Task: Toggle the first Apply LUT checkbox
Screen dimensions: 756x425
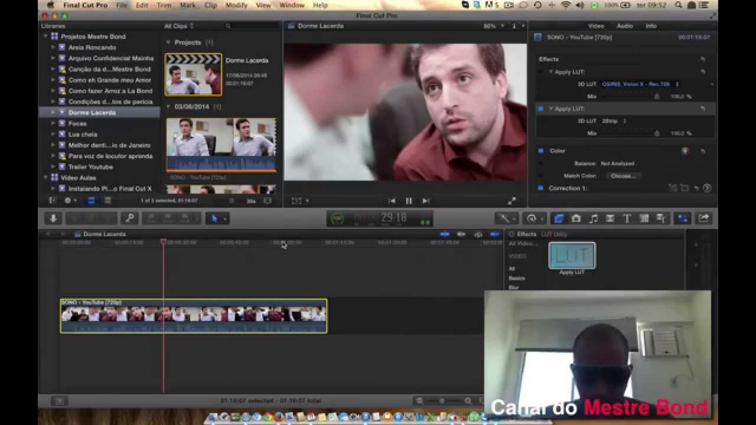Action: (540, 72)
